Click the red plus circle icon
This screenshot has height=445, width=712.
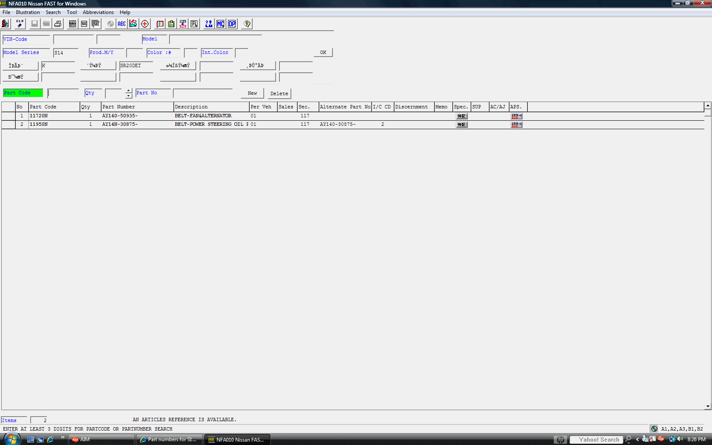pyautogui.click(x=145, y=24)
